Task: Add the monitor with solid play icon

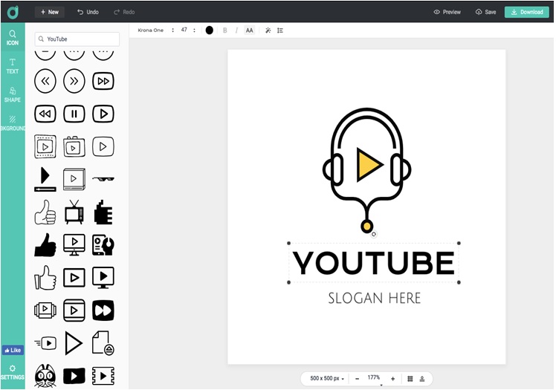Action: [103, 278]
